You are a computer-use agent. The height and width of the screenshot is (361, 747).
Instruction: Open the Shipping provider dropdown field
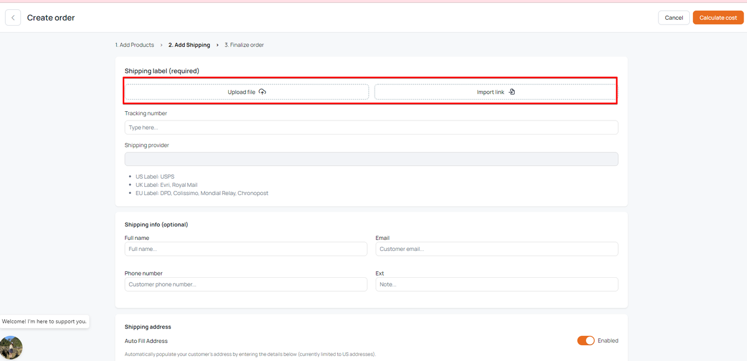point(371,159)
